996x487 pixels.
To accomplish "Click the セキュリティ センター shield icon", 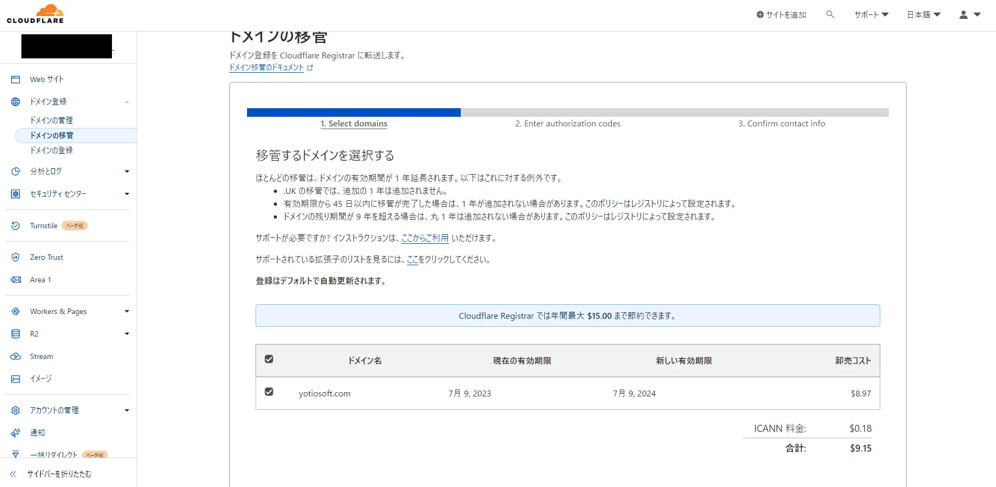I will click(16, 194).
